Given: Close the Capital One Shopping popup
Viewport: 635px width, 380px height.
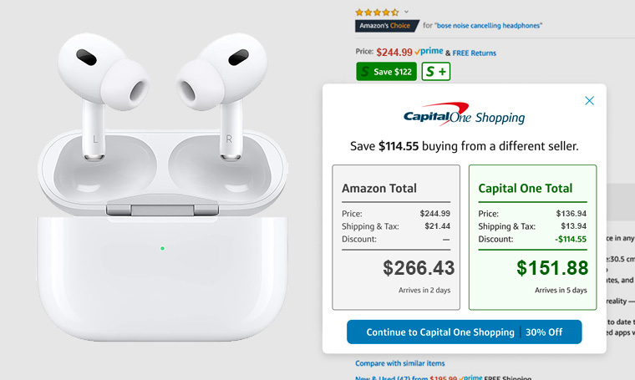Looking at the screenshot, I should pyautogui.click(x=589, y=101).
